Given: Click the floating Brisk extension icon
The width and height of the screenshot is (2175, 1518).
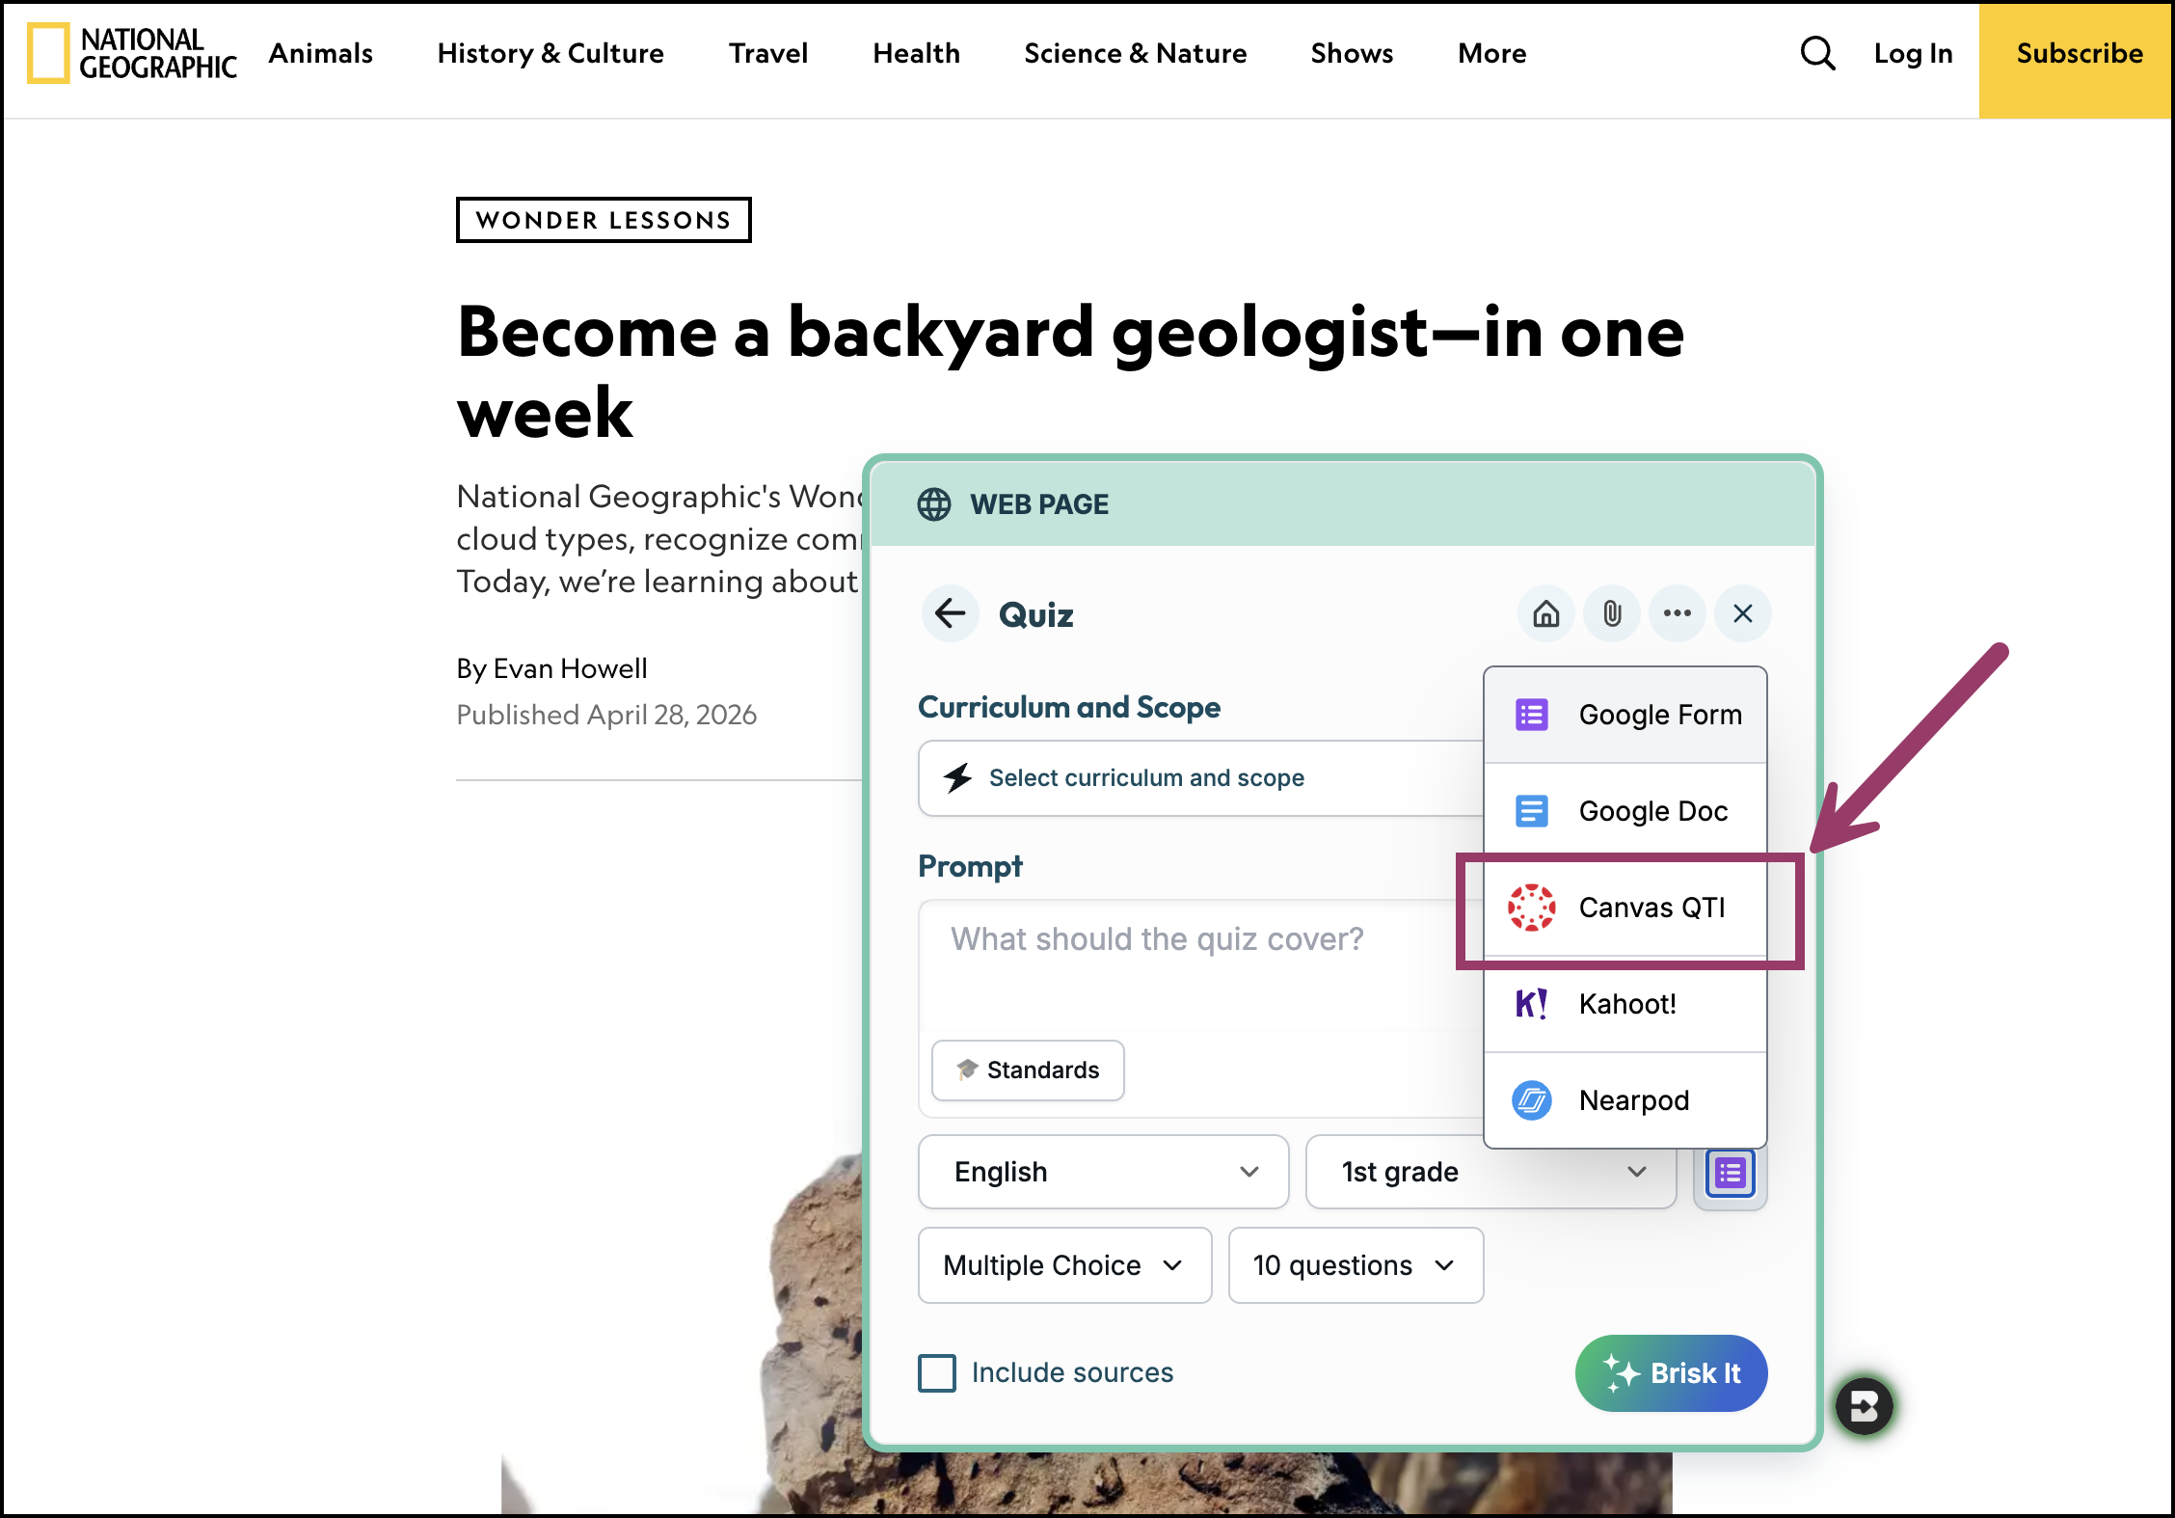Looking at the screenshot, I should 1865,1406.
